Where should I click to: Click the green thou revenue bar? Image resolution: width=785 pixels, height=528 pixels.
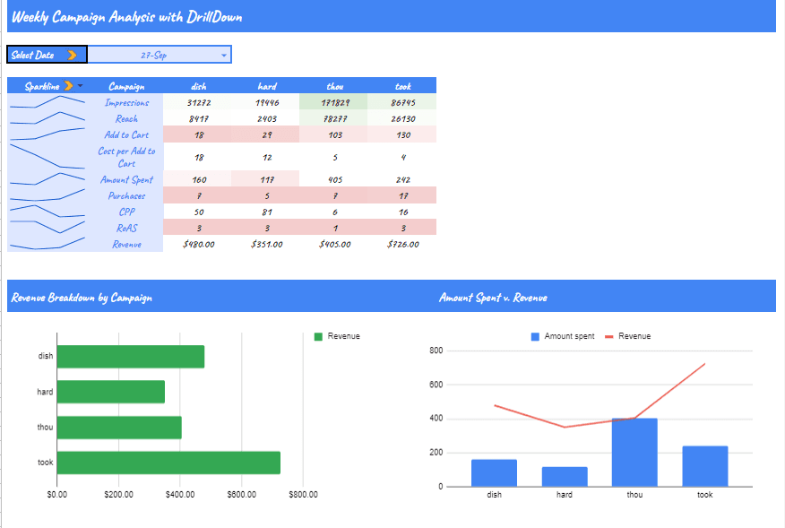tap(119, 428)
